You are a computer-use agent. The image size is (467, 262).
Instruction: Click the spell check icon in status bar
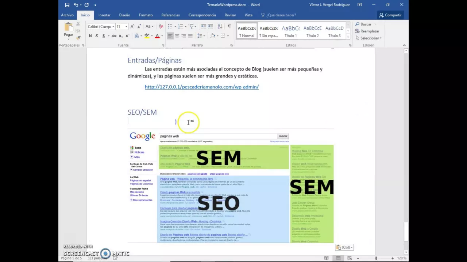click(115, 258)
